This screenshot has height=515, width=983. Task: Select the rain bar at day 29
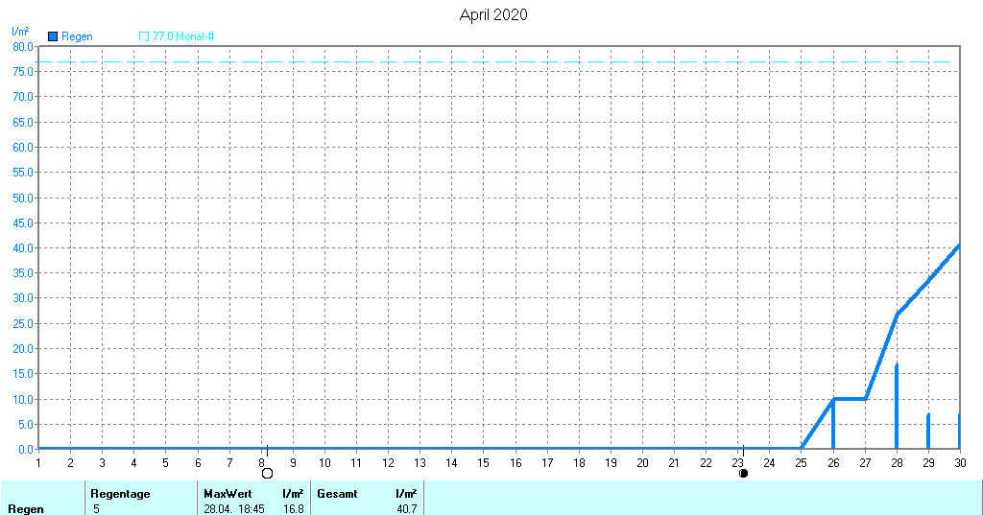pyautogui.click(x=928, y=432)
